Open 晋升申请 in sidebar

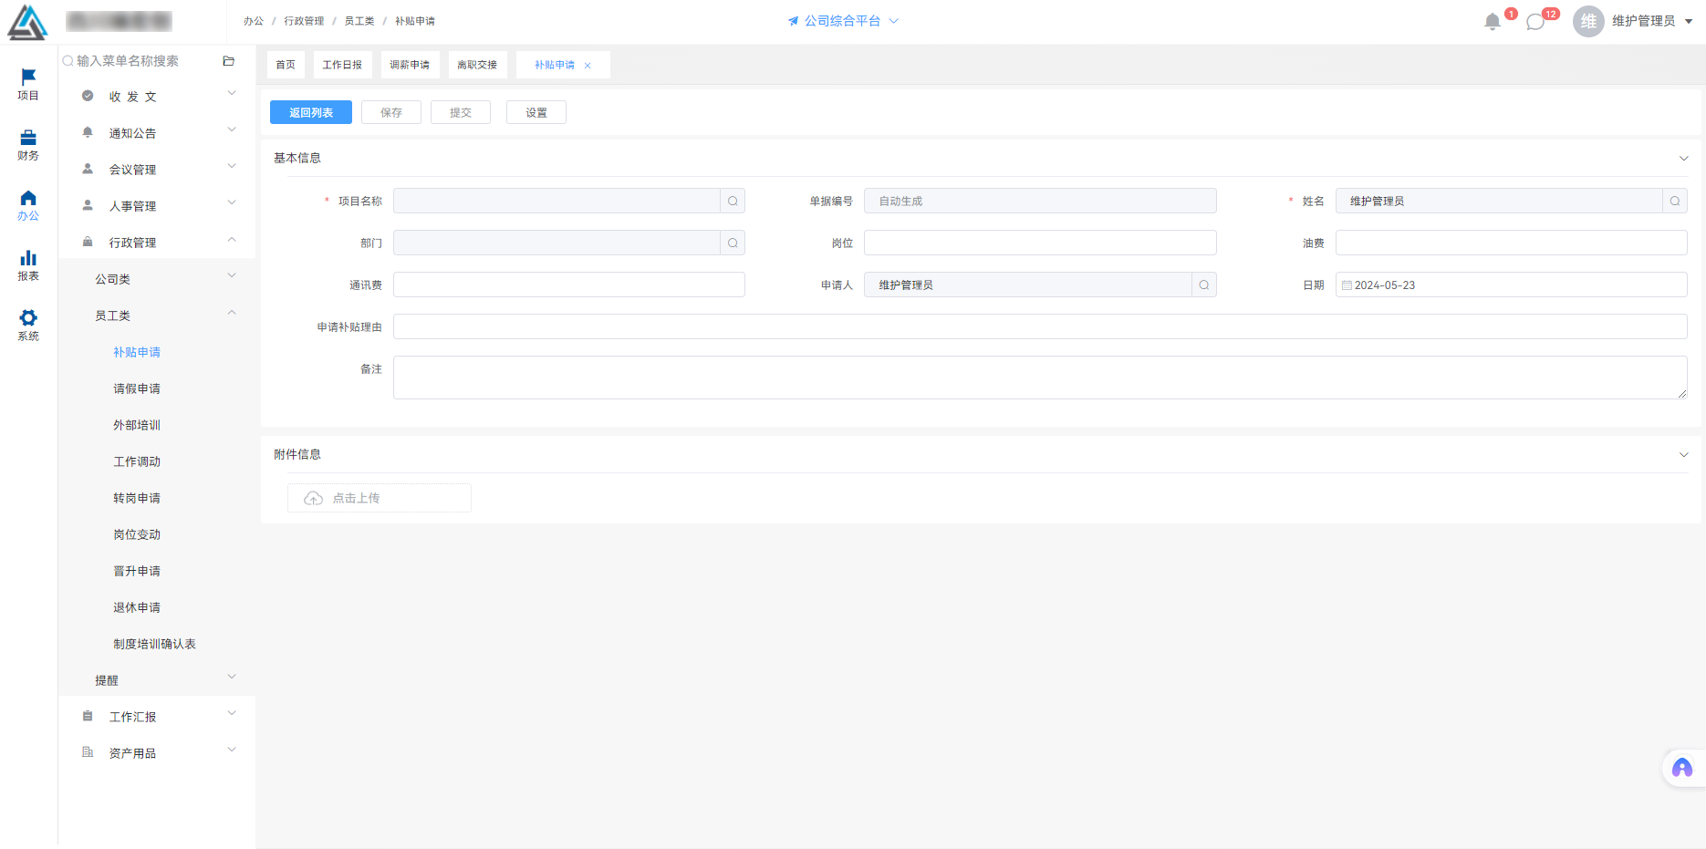[137, 571]
